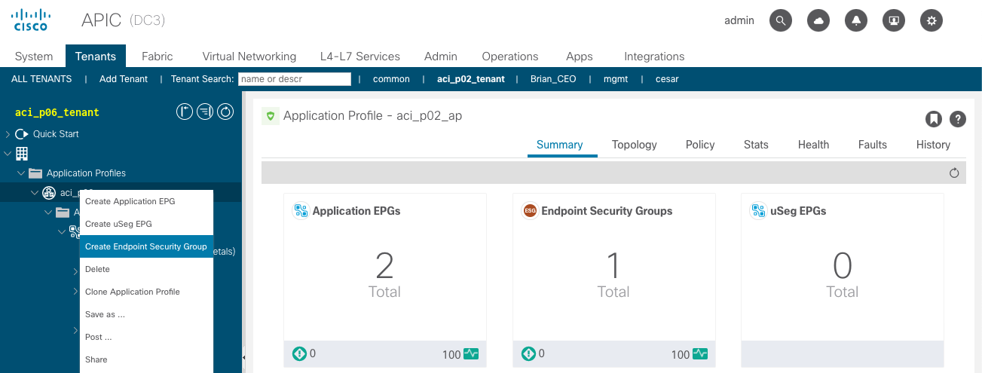The height and width of the screenshot is (373, 982).
Task: Open the Brian_CEO tenant link
Action: point(553,79)
